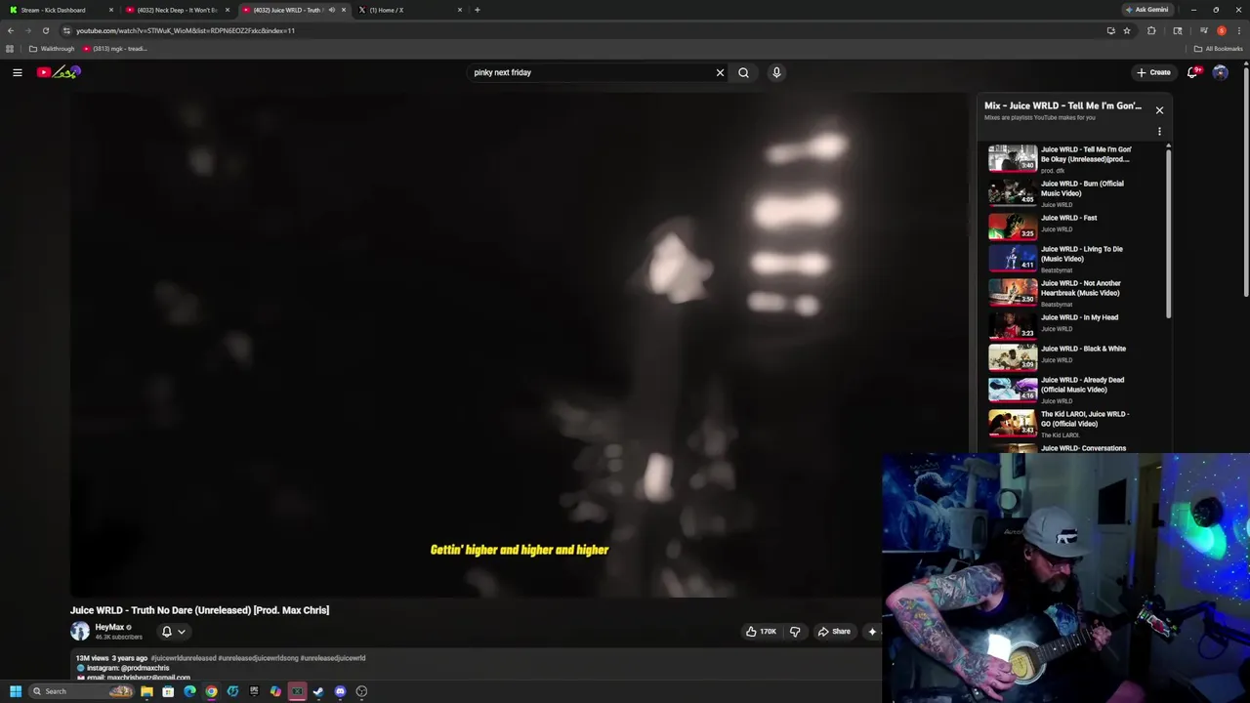
Task: Open the YouTube hamburger guide menu
Action: click(x=17, y=72)
